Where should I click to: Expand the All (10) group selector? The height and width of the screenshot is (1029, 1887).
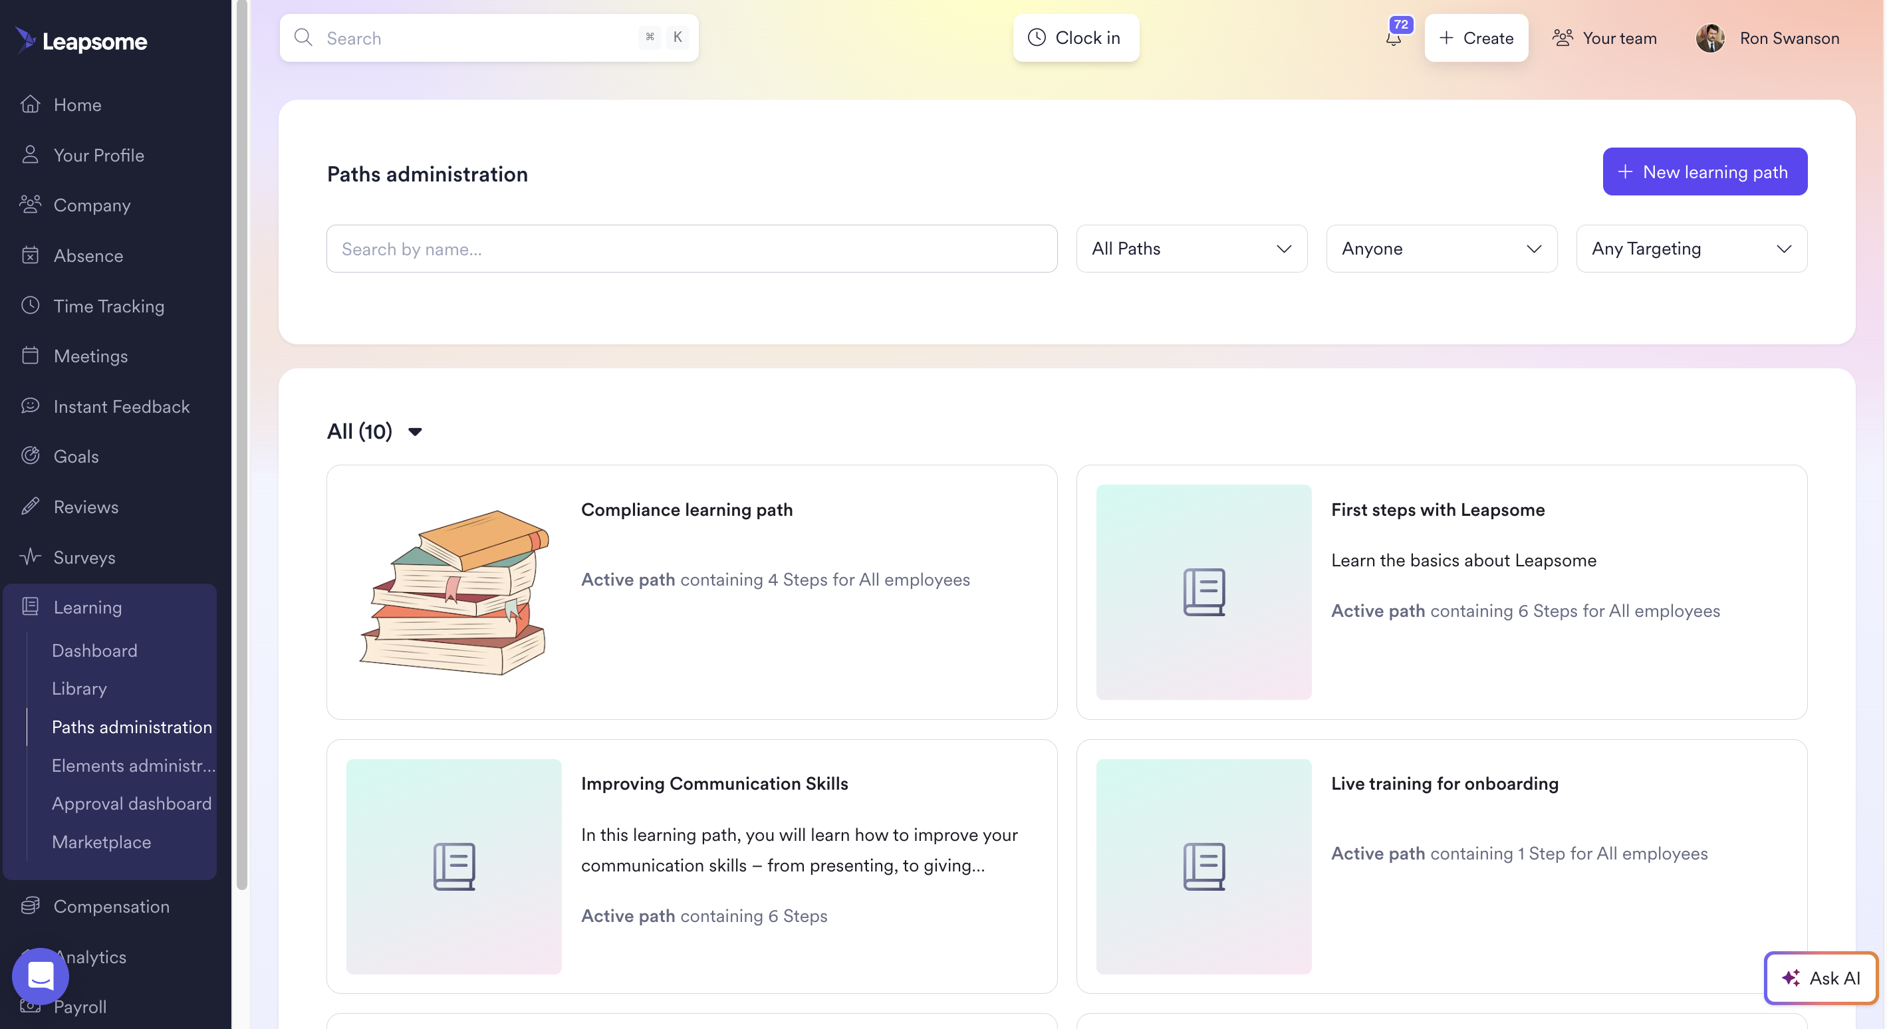374,431
